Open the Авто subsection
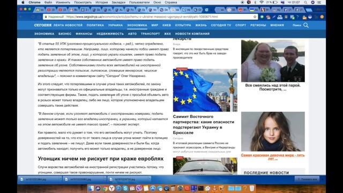Image resolution: width=343 pixels, height=193 pixels. click(132, 34)
